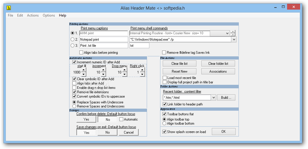This screenshot has height=149, width=308.
Task: Select Replace Spaces with Underscore
Action: point(74,102)
